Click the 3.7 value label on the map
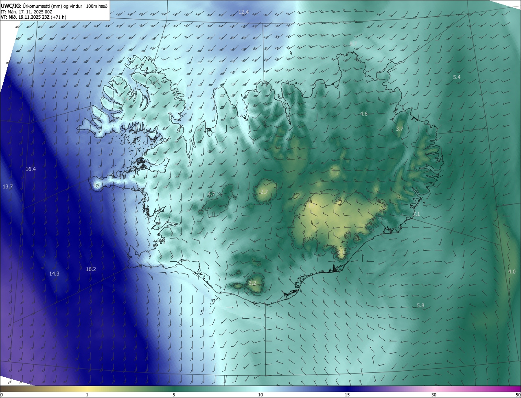This screenshot has width=521, height=398. coord(400,129)
